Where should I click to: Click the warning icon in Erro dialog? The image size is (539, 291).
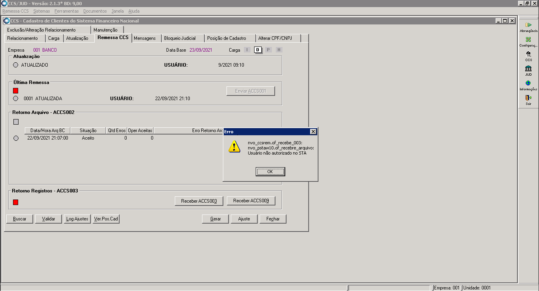(234, 146)
